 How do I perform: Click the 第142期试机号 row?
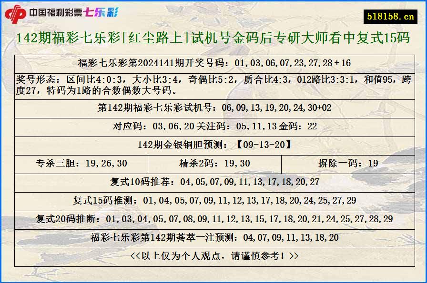(213, 109)
